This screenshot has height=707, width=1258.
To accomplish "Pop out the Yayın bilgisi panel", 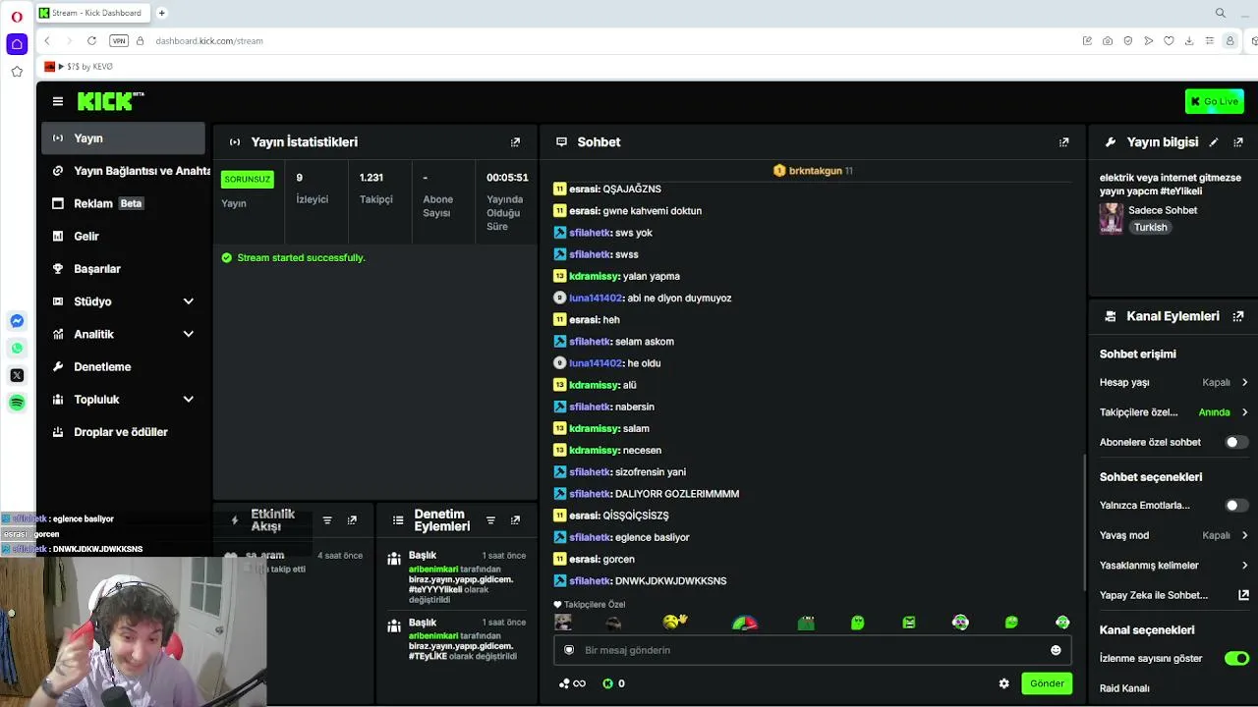I will [x=1237, y=142].
